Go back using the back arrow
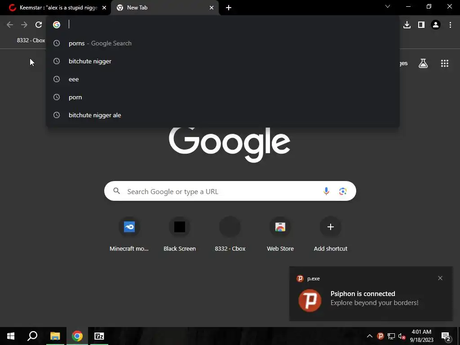 click(x=10, y=25)
